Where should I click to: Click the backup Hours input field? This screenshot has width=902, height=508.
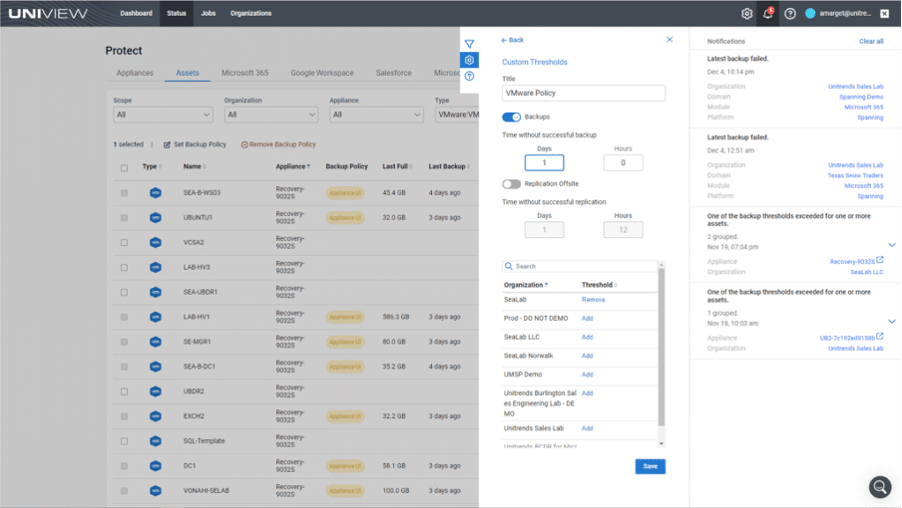(x=623, y=163)
